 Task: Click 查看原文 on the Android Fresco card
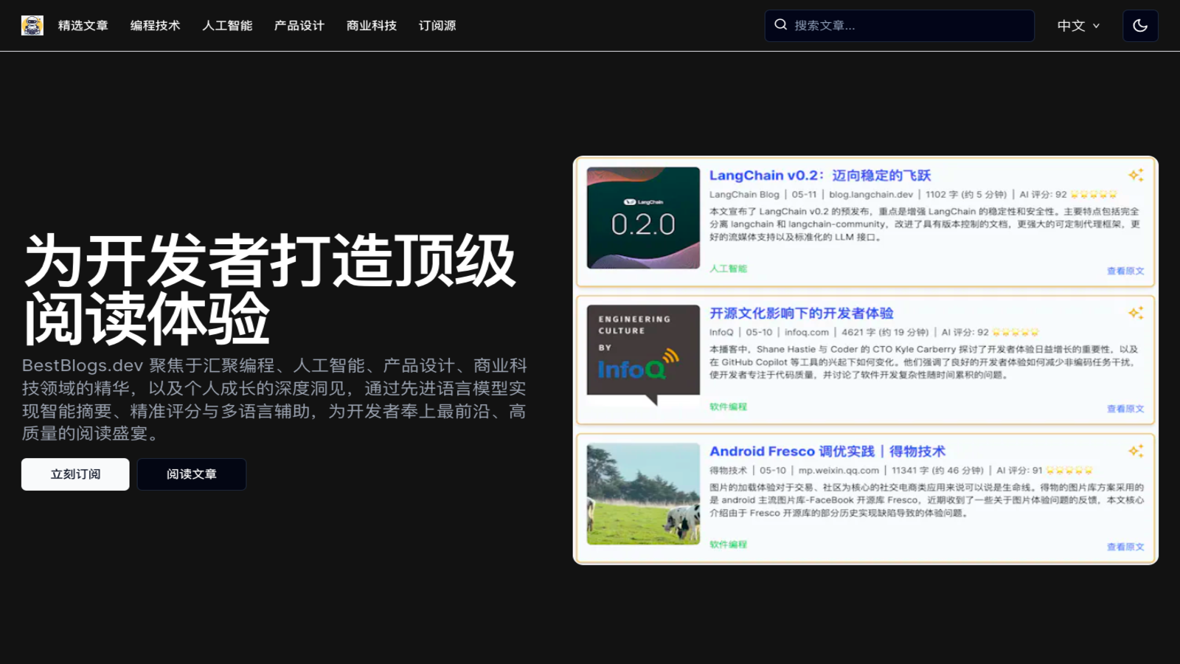pyautogui.click(x=1125, y=547)
